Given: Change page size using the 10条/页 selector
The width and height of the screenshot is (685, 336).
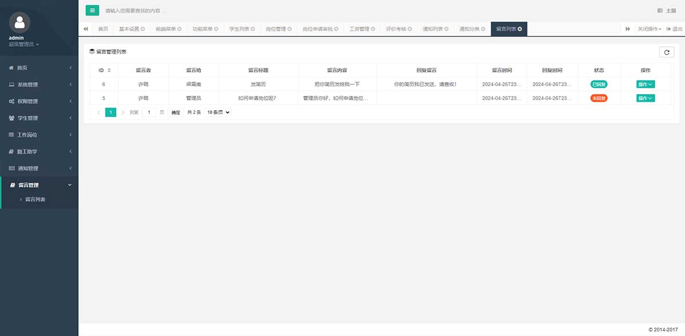Looking at the screenshot, I should 218,112.
